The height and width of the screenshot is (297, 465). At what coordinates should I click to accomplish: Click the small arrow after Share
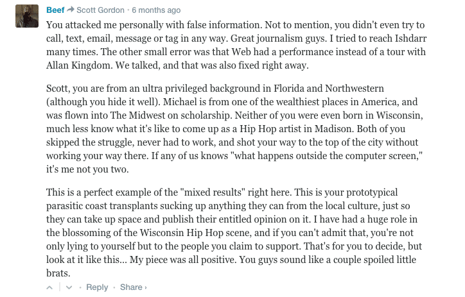[x=146, y=287]
